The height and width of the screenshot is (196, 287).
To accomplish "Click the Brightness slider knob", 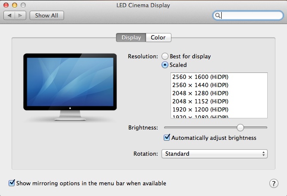I will pos(240,127).
